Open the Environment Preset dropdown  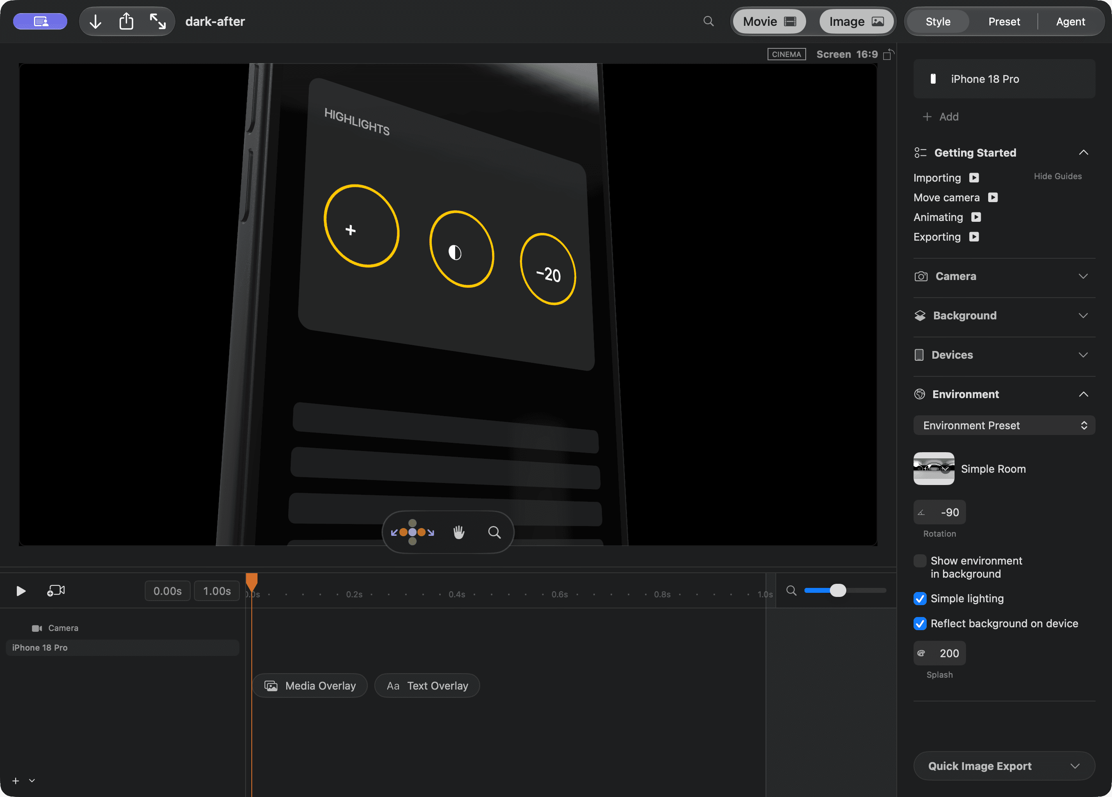click(x=1004, y=426)
